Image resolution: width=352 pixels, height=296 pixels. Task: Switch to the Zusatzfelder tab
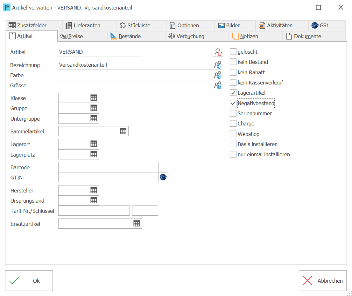click(x=34, y=25)
